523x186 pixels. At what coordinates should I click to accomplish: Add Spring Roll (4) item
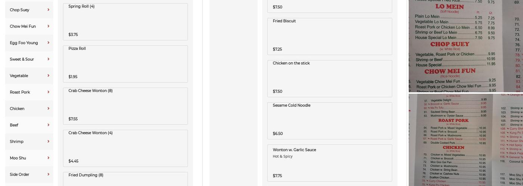pyautogui.click(x=125, y=22)
